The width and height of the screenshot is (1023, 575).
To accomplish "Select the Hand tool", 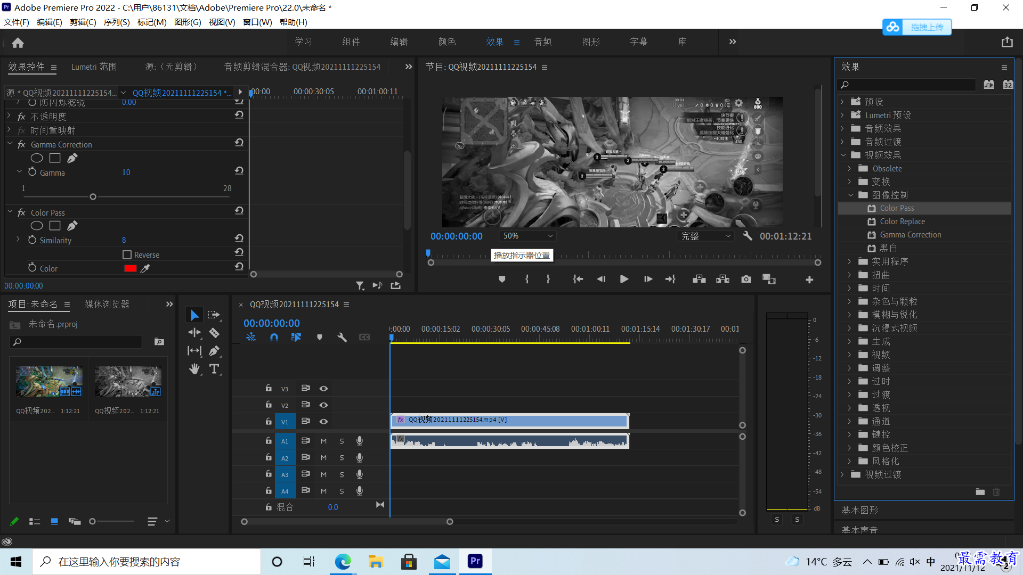I will coord(194,369).
